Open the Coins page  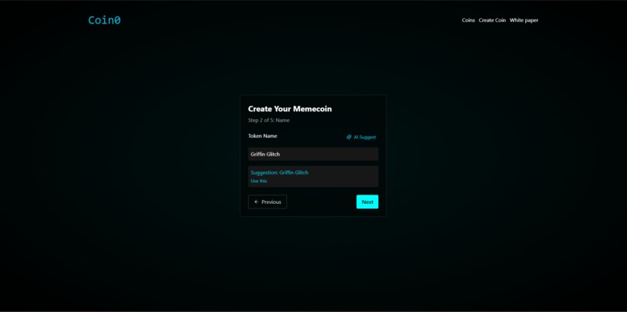coord(468,20)
